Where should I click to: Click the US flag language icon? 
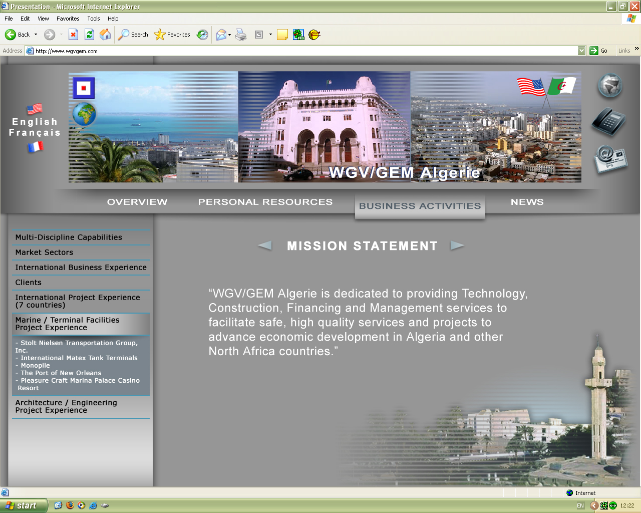35,109
